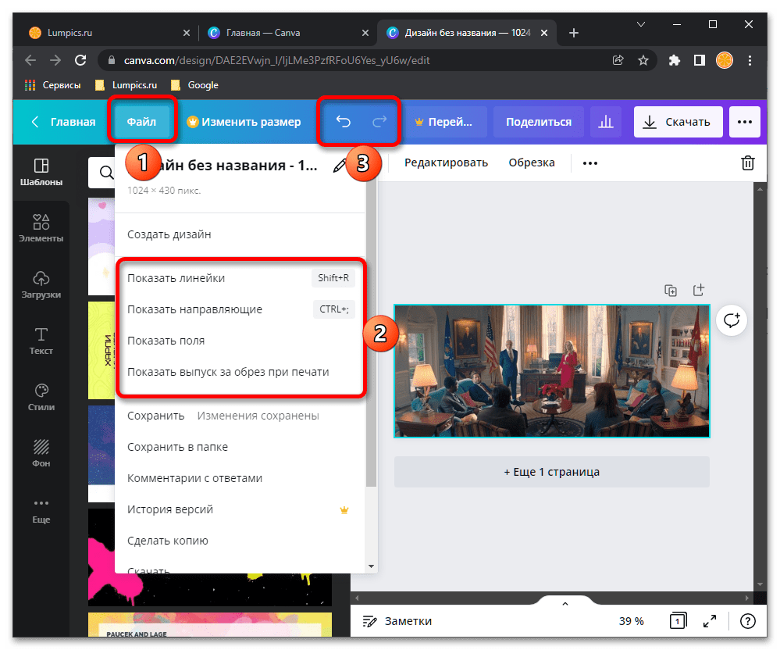Expand the page thumbnails chevron handle
This screenshot has width=780, height=650.
coord(565,603)
